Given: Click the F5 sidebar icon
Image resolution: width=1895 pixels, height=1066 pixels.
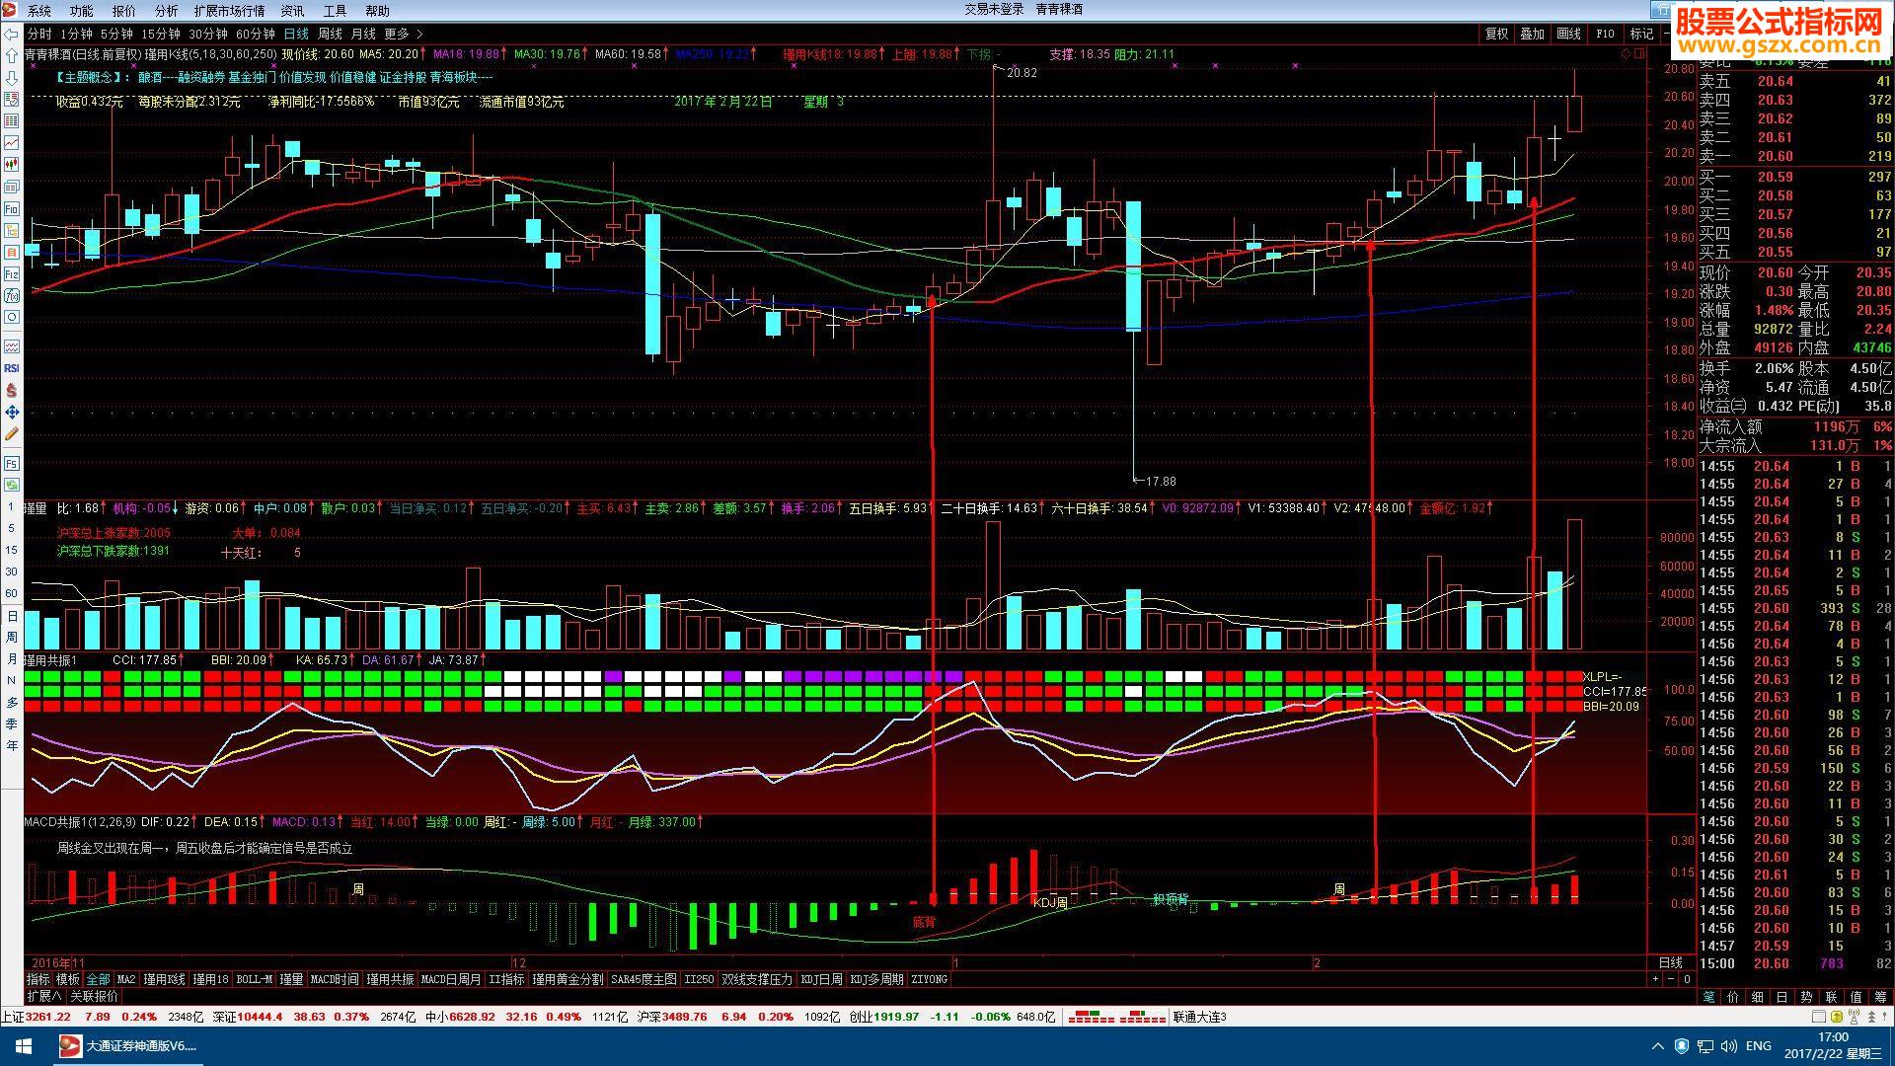Looking at the screenshot, I should [11, 463].
